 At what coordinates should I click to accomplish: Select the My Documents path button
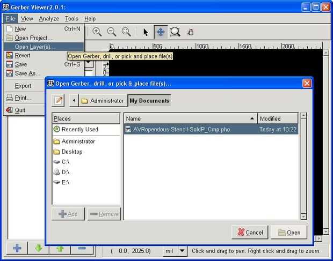[x=149, y=101]
